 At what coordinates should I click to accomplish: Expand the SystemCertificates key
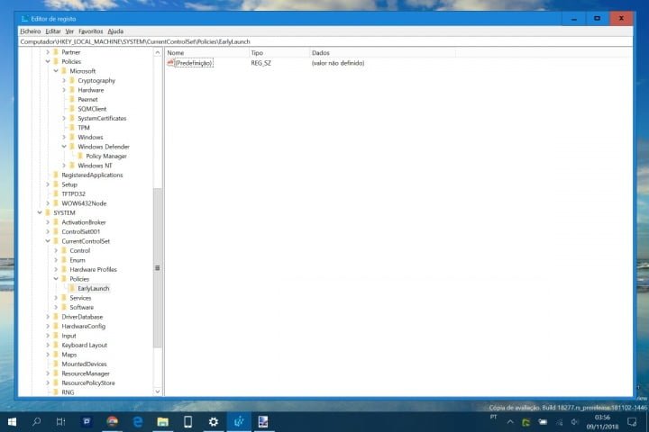[64, 118]
